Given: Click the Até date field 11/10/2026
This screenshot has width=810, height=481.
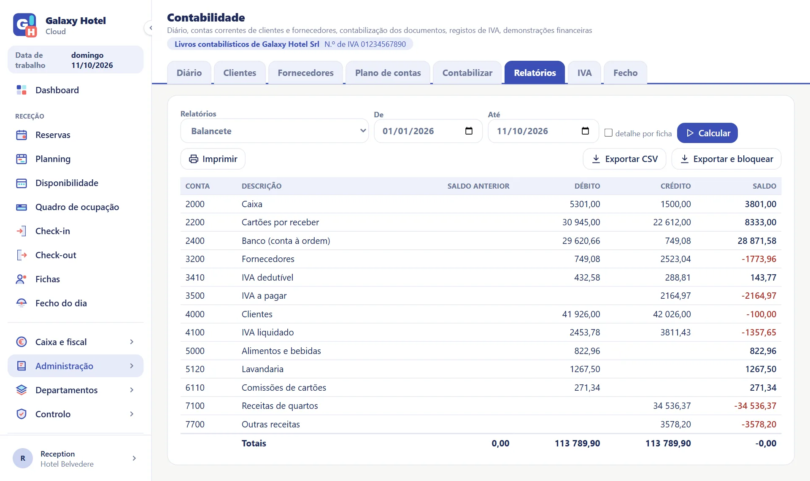Looking at the screenshot, I should [543, 131].
